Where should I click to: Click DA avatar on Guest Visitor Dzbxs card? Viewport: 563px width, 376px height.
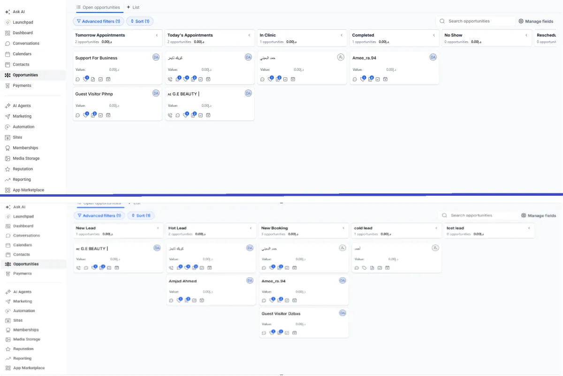coord(342,313)
